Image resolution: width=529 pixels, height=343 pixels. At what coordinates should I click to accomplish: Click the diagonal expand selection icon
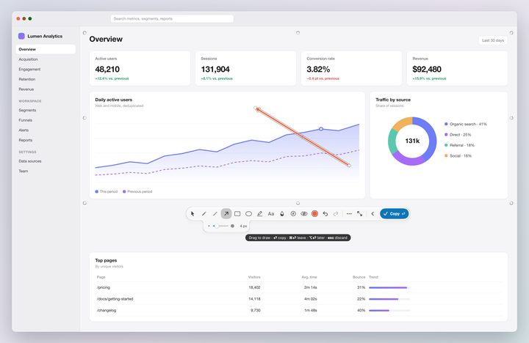pyautogui.click(x=360, y=214)
